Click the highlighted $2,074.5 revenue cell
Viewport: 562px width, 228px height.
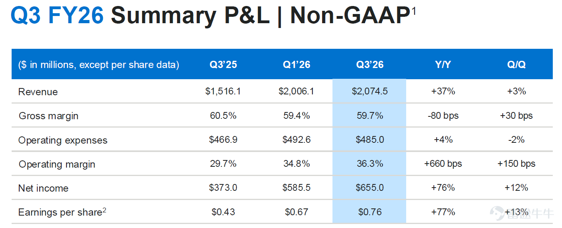[x=369, y=91]
